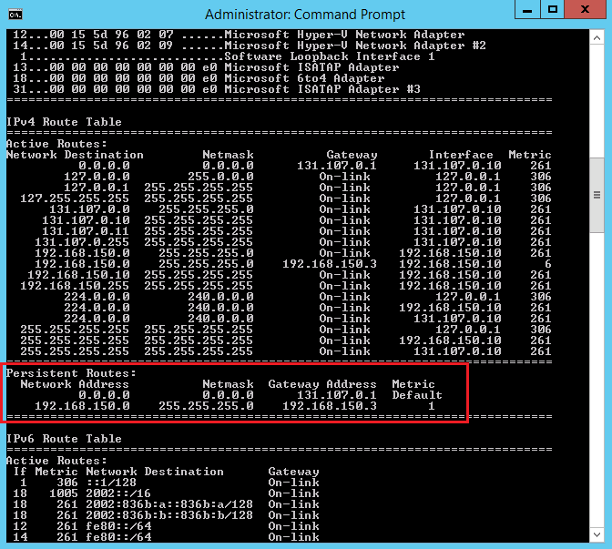Click IPv6 destination '2002::/16'
The width and height of the screenshot is (612, 549).
click(x=118, y=493)
